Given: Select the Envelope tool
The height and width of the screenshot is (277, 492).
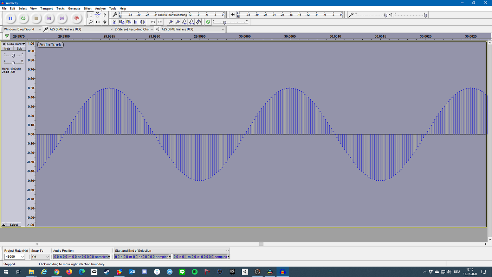Looking at the screenshot, I should [x=97, y=15].
